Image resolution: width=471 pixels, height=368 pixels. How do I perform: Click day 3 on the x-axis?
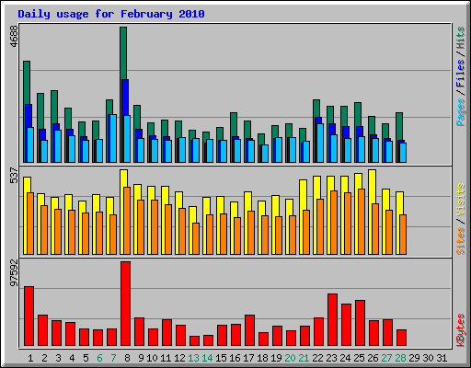(x=58, y=358)
